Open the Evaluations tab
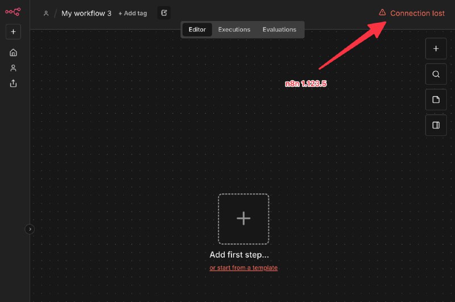Screen dimensions: 455x302 pyautogui.click(x=279, y=30)
